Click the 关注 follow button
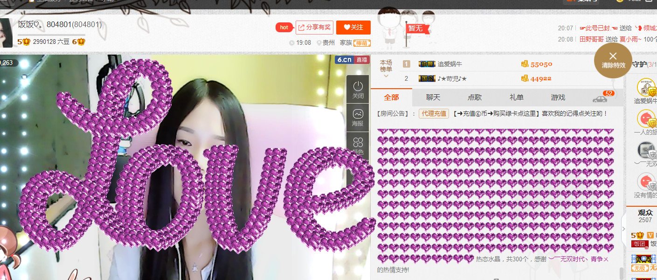This screenshot has height=280, width=657. click(353, 28)
